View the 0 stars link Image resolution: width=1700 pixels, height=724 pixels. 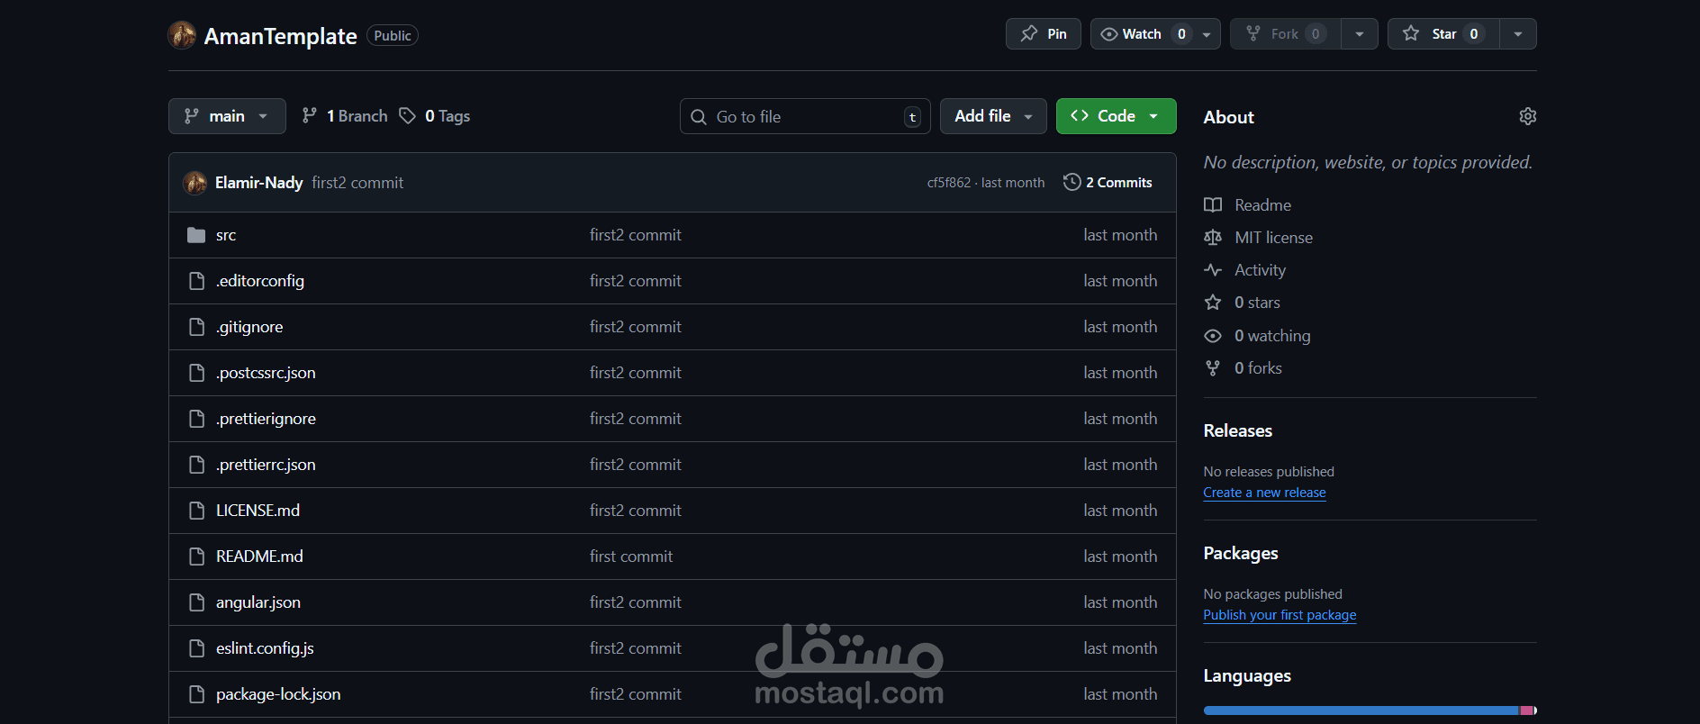1257,303
